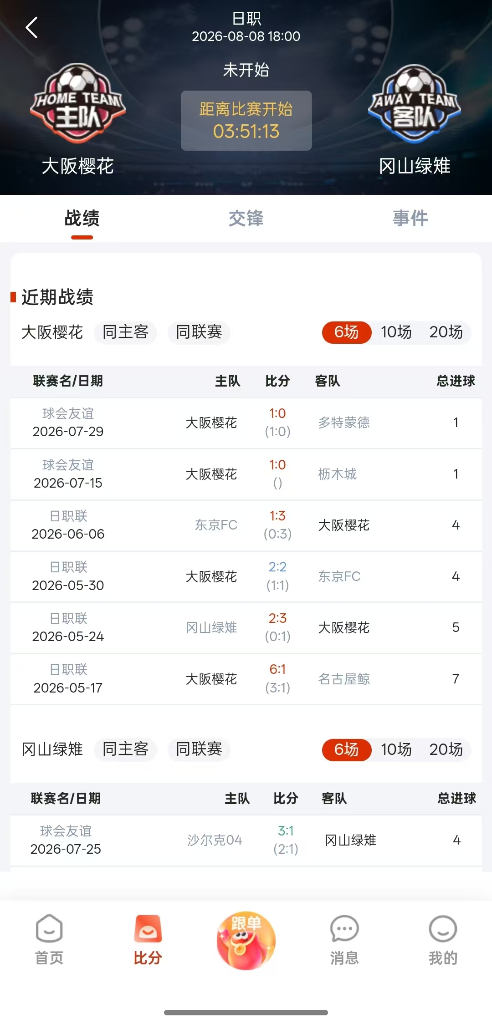Tap home team name 大阪樱花 in header
This screenshot has height=1024, width=492.
click(78, 166)
